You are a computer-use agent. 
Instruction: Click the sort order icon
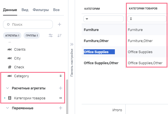(x=59, y=35)
